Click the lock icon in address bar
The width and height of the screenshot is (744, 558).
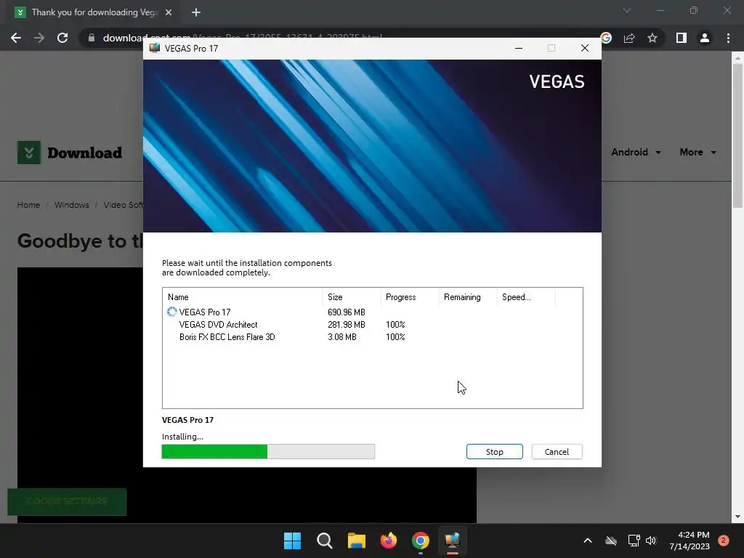pos(92,38)
